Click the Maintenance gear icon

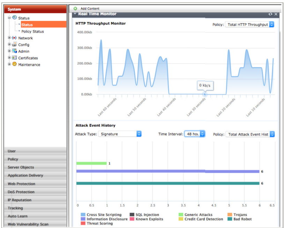click(x=14, y=64)
